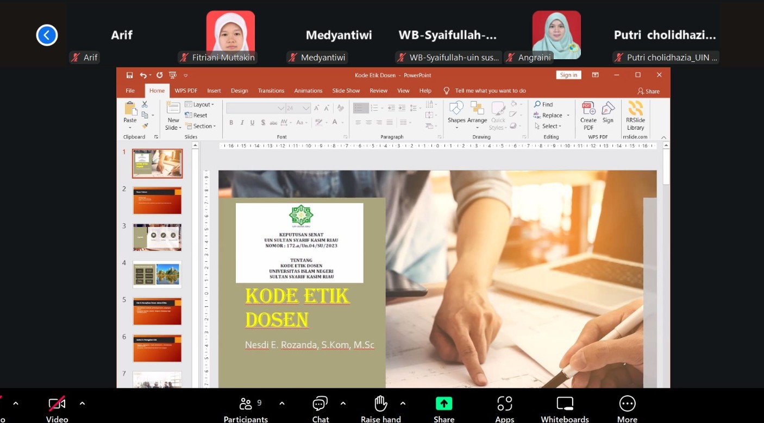This screenshot has width=764, height=423.
Task: Expand the arrow next to Participants
Action: [281, 403]
